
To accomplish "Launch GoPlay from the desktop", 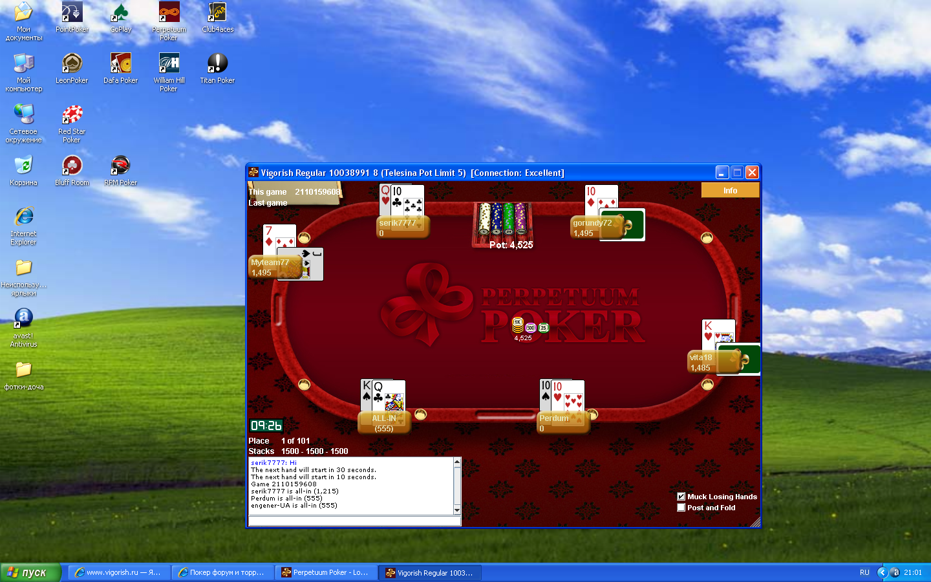I will (120, 17).
